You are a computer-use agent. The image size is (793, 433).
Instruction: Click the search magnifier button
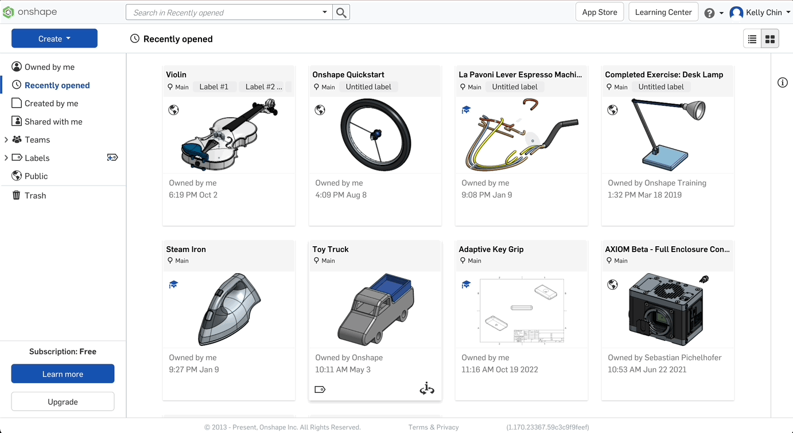341,12
